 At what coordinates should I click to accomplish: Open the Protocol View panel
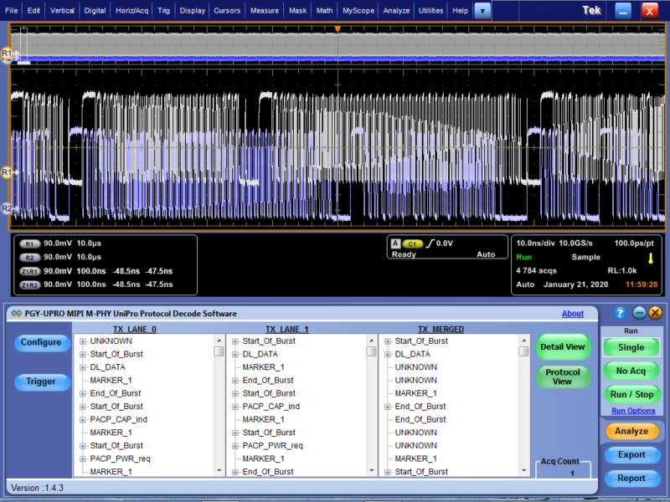pos(563,376)
